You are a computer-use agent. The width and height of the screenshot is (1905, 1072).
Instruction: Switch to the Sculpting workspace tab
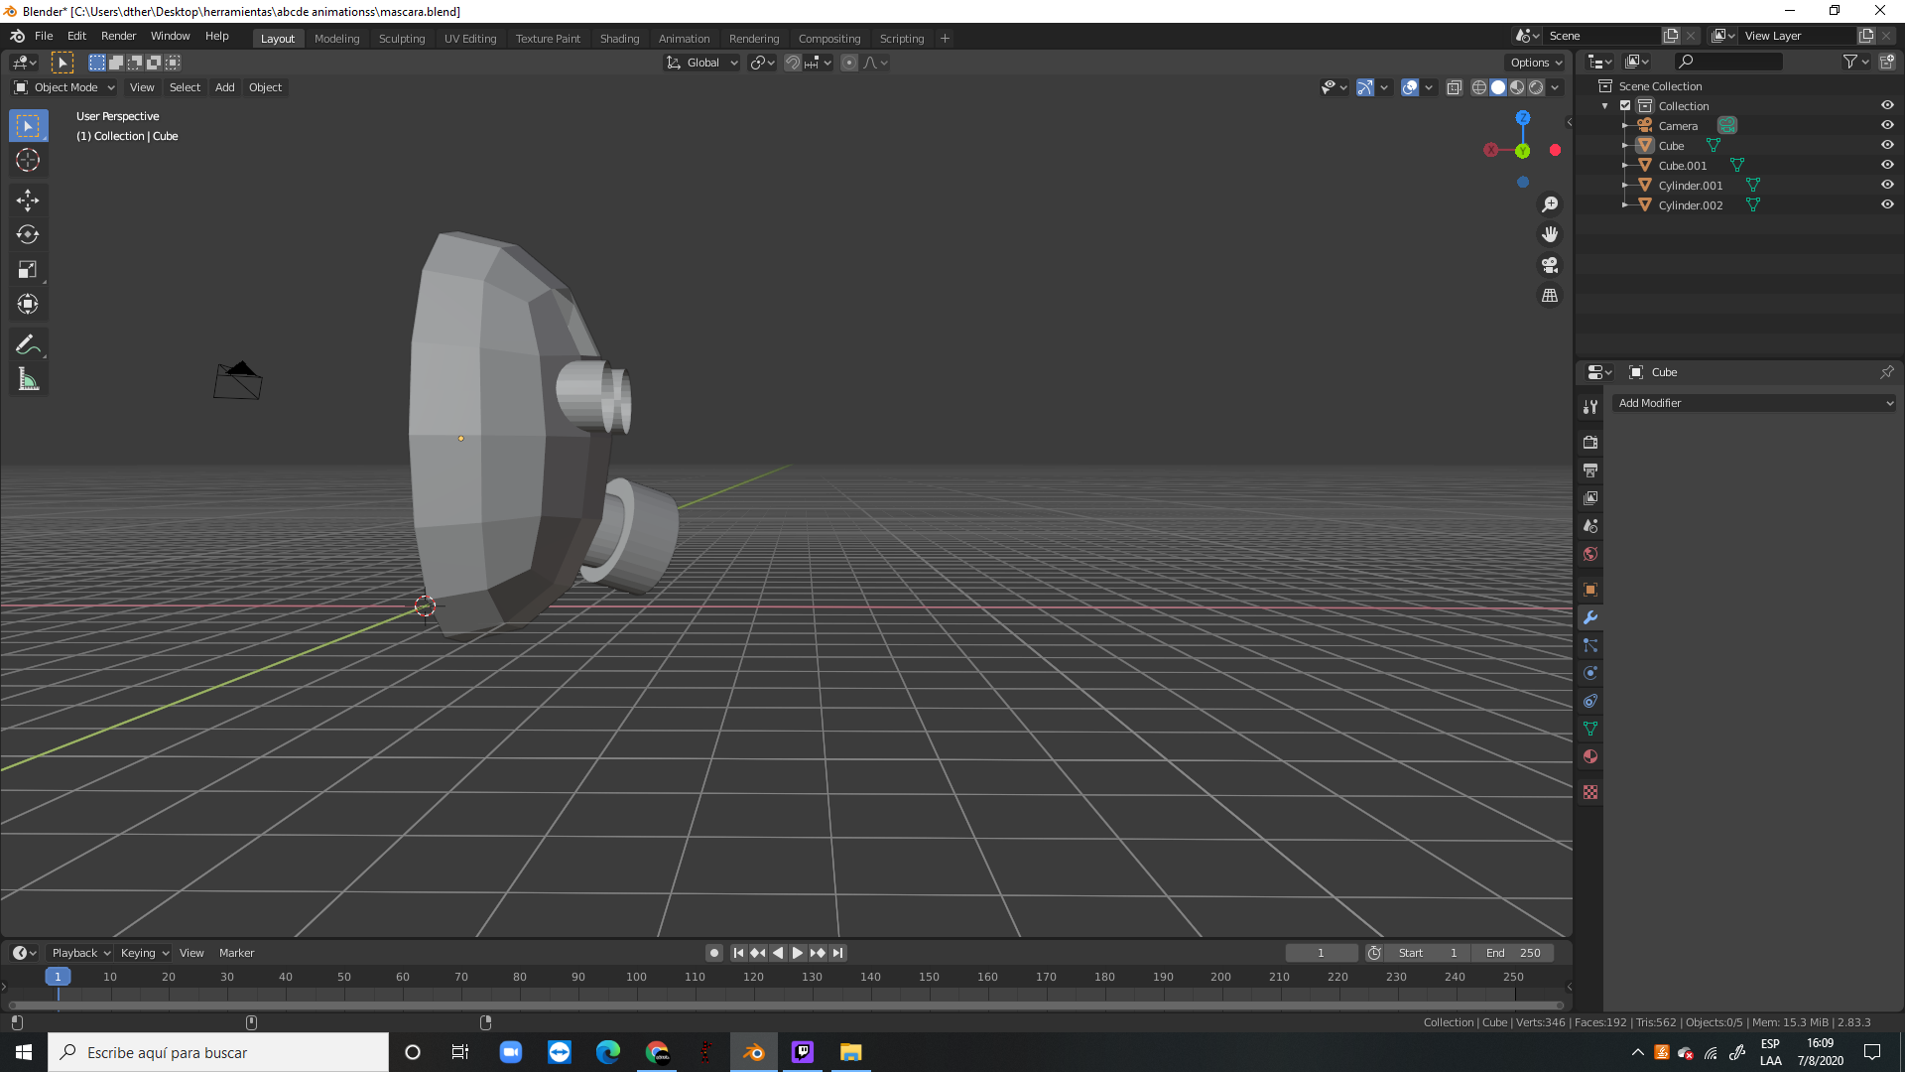click(401, 39)
